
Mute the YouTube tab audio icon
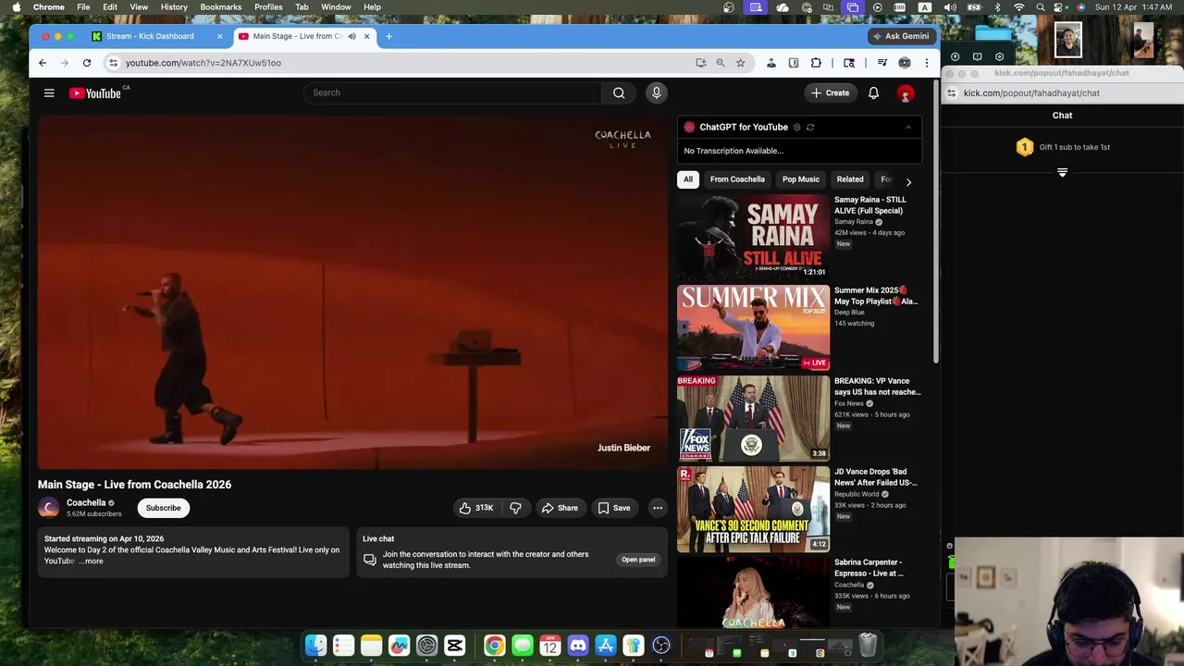[351, 36]
